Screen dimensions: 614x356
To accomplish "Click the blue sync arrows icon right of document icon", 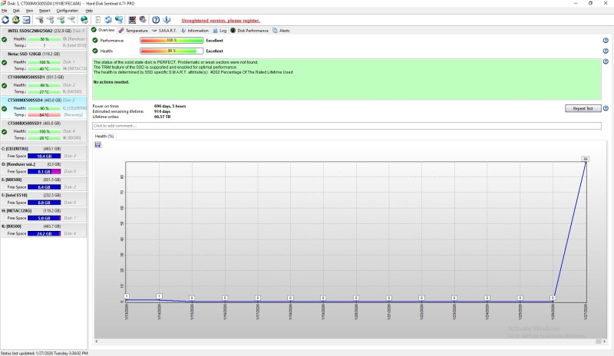I will 108,20.
